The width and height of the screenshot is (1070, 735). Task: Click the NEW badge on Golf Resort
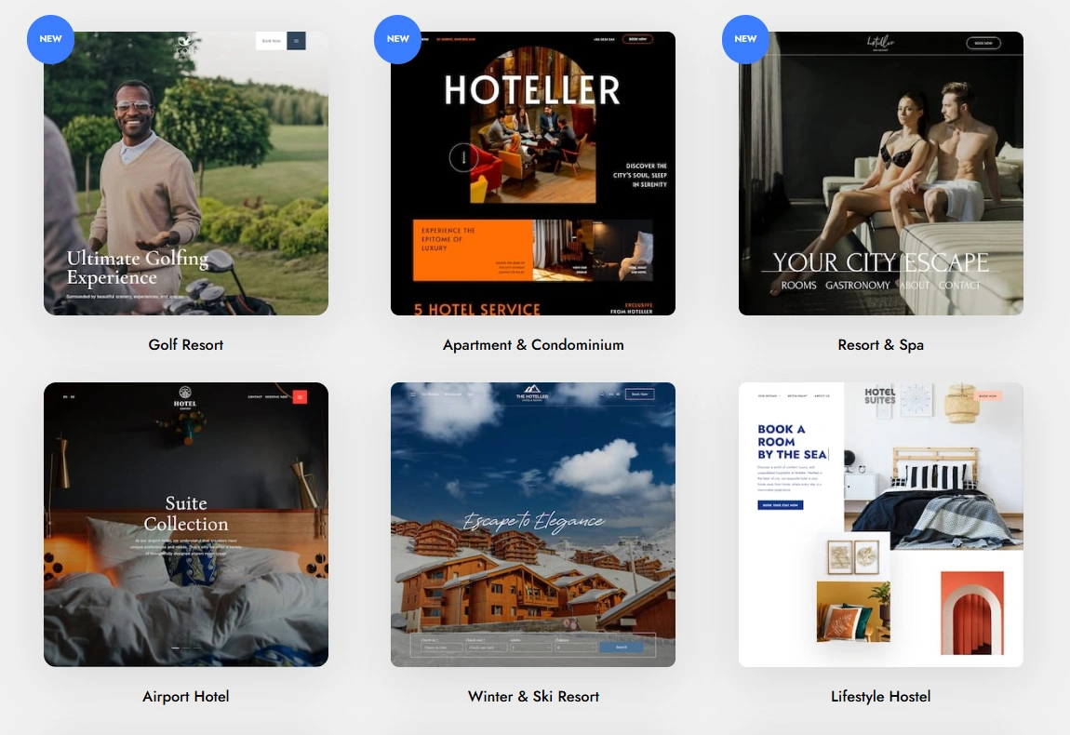click(50, 39)
